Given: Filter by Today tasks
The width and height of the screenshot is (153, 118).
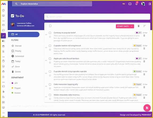Looking at the screenshot, I should click(x=16, y=61).
